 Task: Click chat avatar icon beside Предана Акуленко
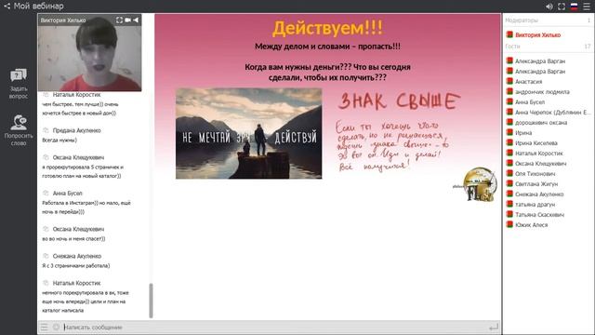click(x=46, y=130)
